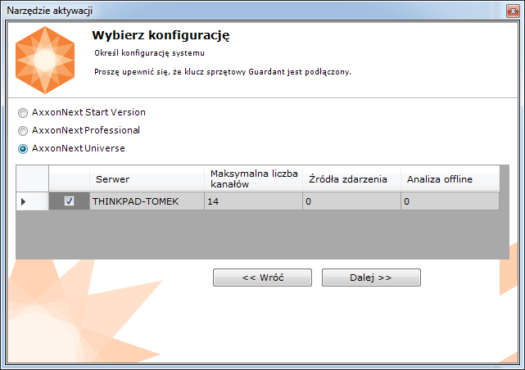Go back with << Wróć button

pyautogui.click(x=262, y=277)
